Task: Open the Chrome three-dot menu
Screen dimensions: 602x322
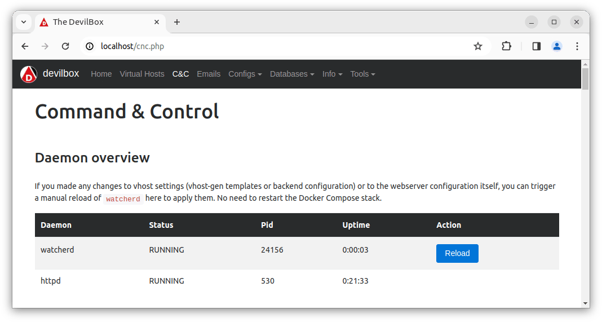Action: coord(577,46)
